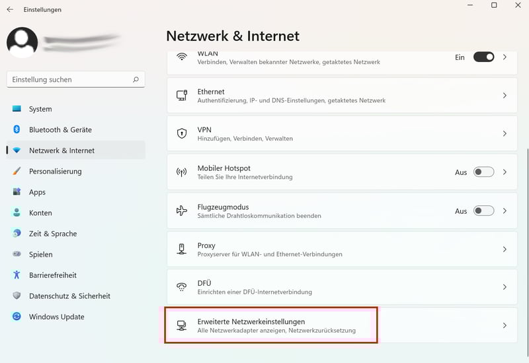This screenshot has width=529, height=363.
Task: Open Proxy details via chevron
Action: click(x=505, y=249)
